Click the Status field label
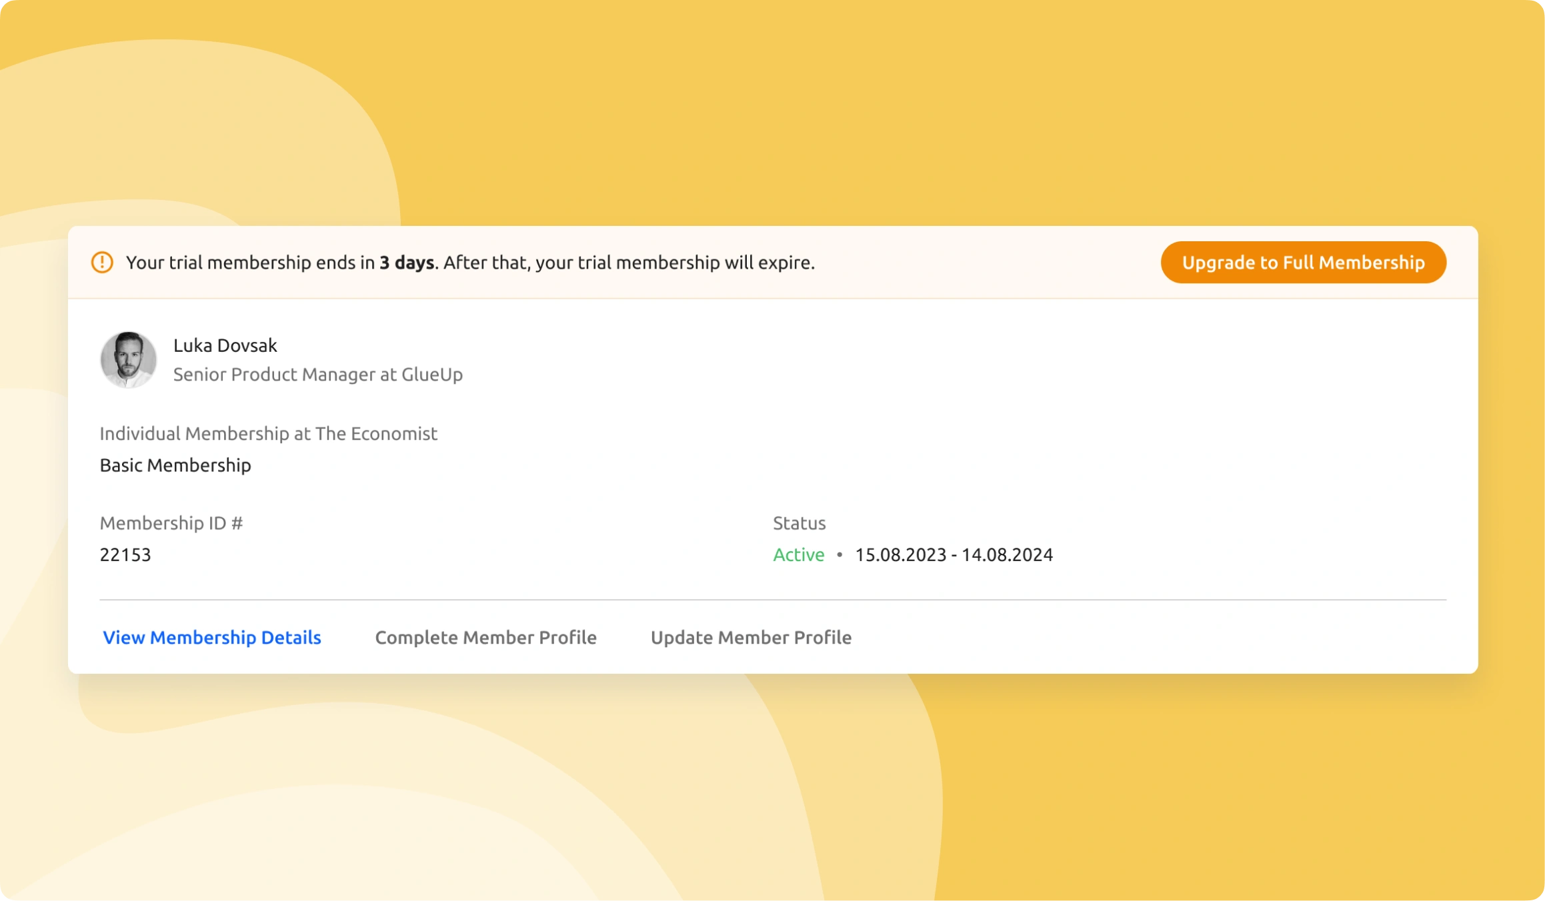The width and height of the screenshot is (1545, 901). (799, 523)
